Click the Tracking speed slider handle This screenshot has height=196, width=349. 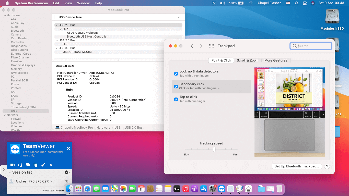214,149
